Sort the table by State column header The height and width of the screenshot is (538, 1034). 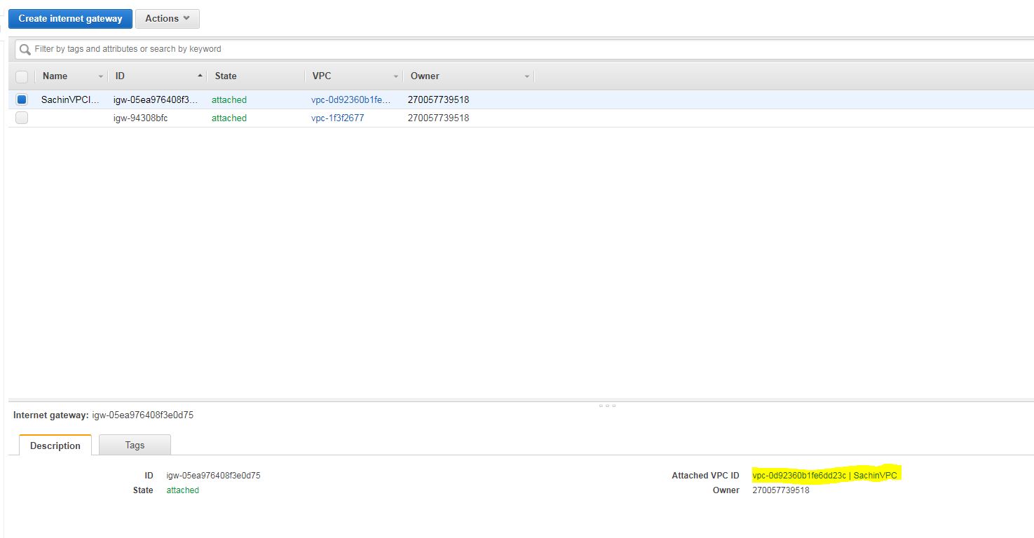pyautogui.click(x=226, y=76)
